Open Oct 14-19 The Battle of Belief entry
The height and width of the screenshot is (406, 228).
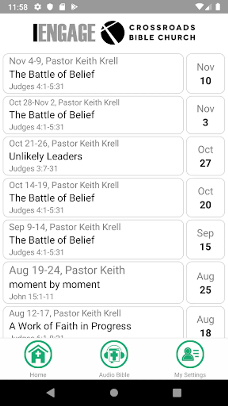pos(93,198)
